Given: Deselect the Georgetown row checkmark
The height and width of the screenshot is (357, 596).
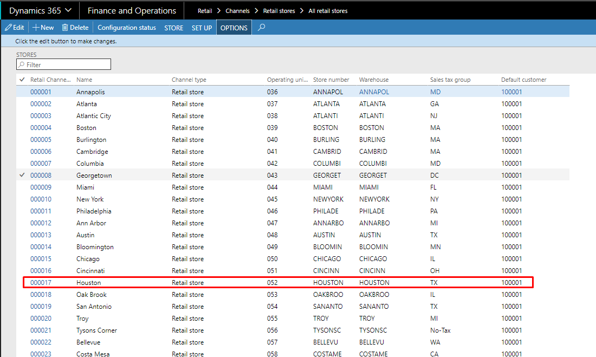Looking at the screenshot, I should click(22, 176).
